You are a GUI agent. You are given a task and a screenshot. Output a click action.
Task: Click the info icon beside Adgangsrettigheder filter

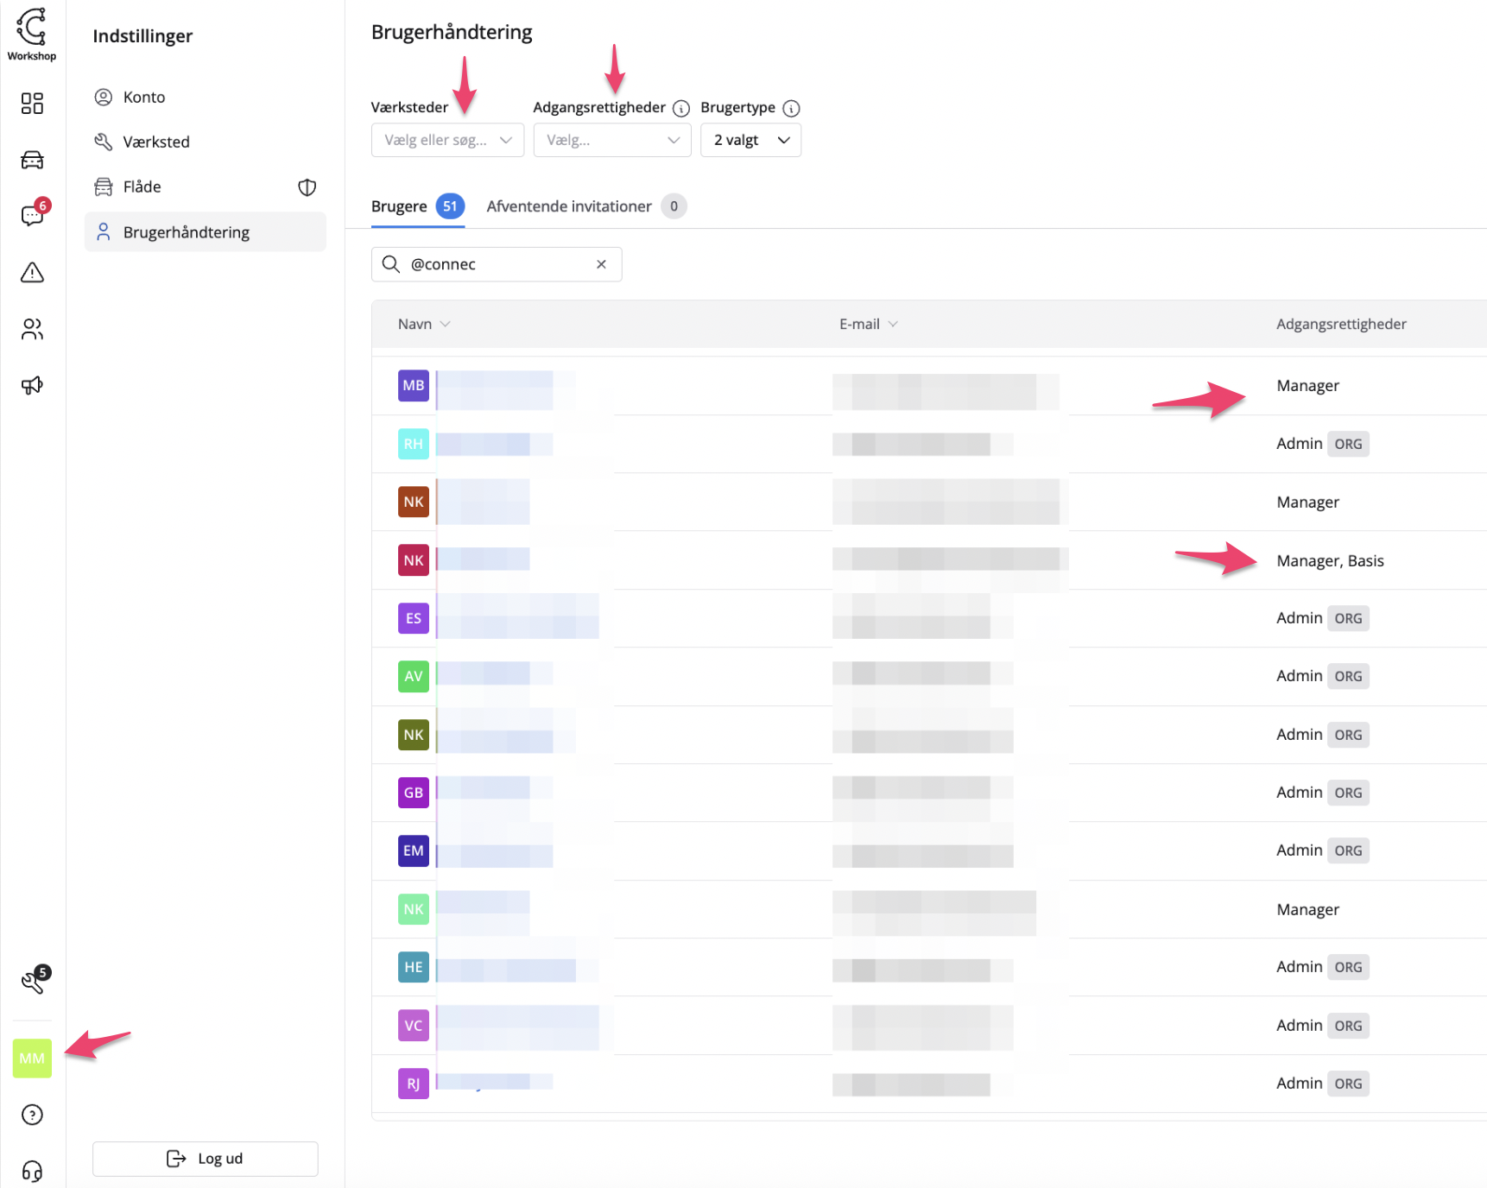[x=681, y=108]
